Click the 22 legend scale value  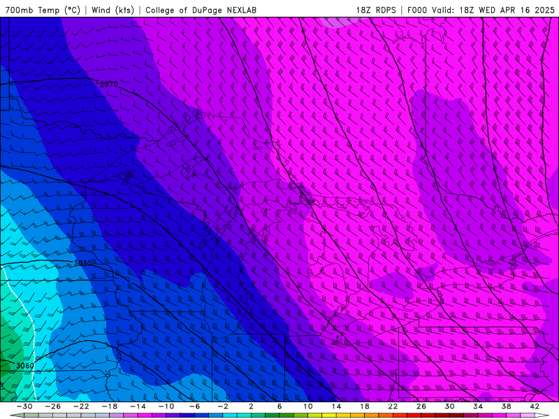tap(393, 406)
